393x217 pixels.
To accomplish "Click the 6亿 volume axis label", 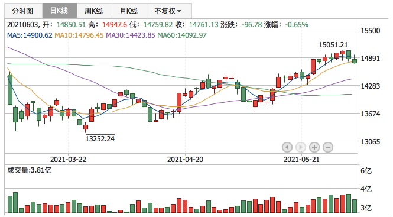I will (x=366, y=171).
